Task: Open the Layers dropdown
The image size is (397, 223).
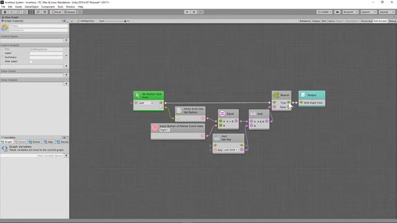Action: coord(368,12)
